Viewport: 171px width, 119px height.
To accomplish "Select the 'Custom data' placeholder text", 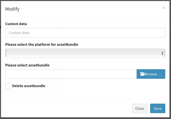I will [19, 33].
